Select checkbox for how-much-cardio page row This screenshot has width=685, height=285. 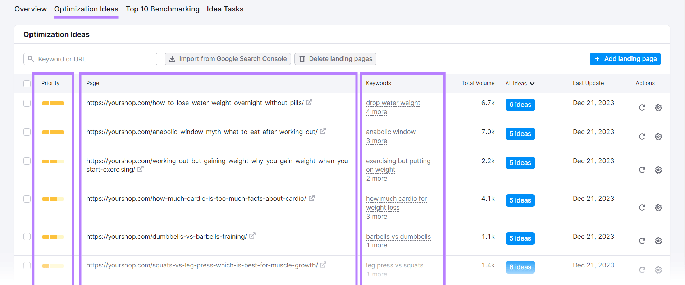click(27, 199)
